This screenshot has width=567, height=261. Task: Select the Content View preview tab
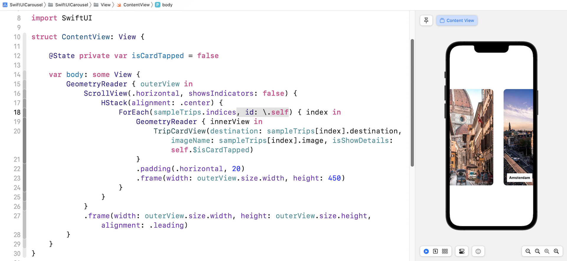[457, 20]
